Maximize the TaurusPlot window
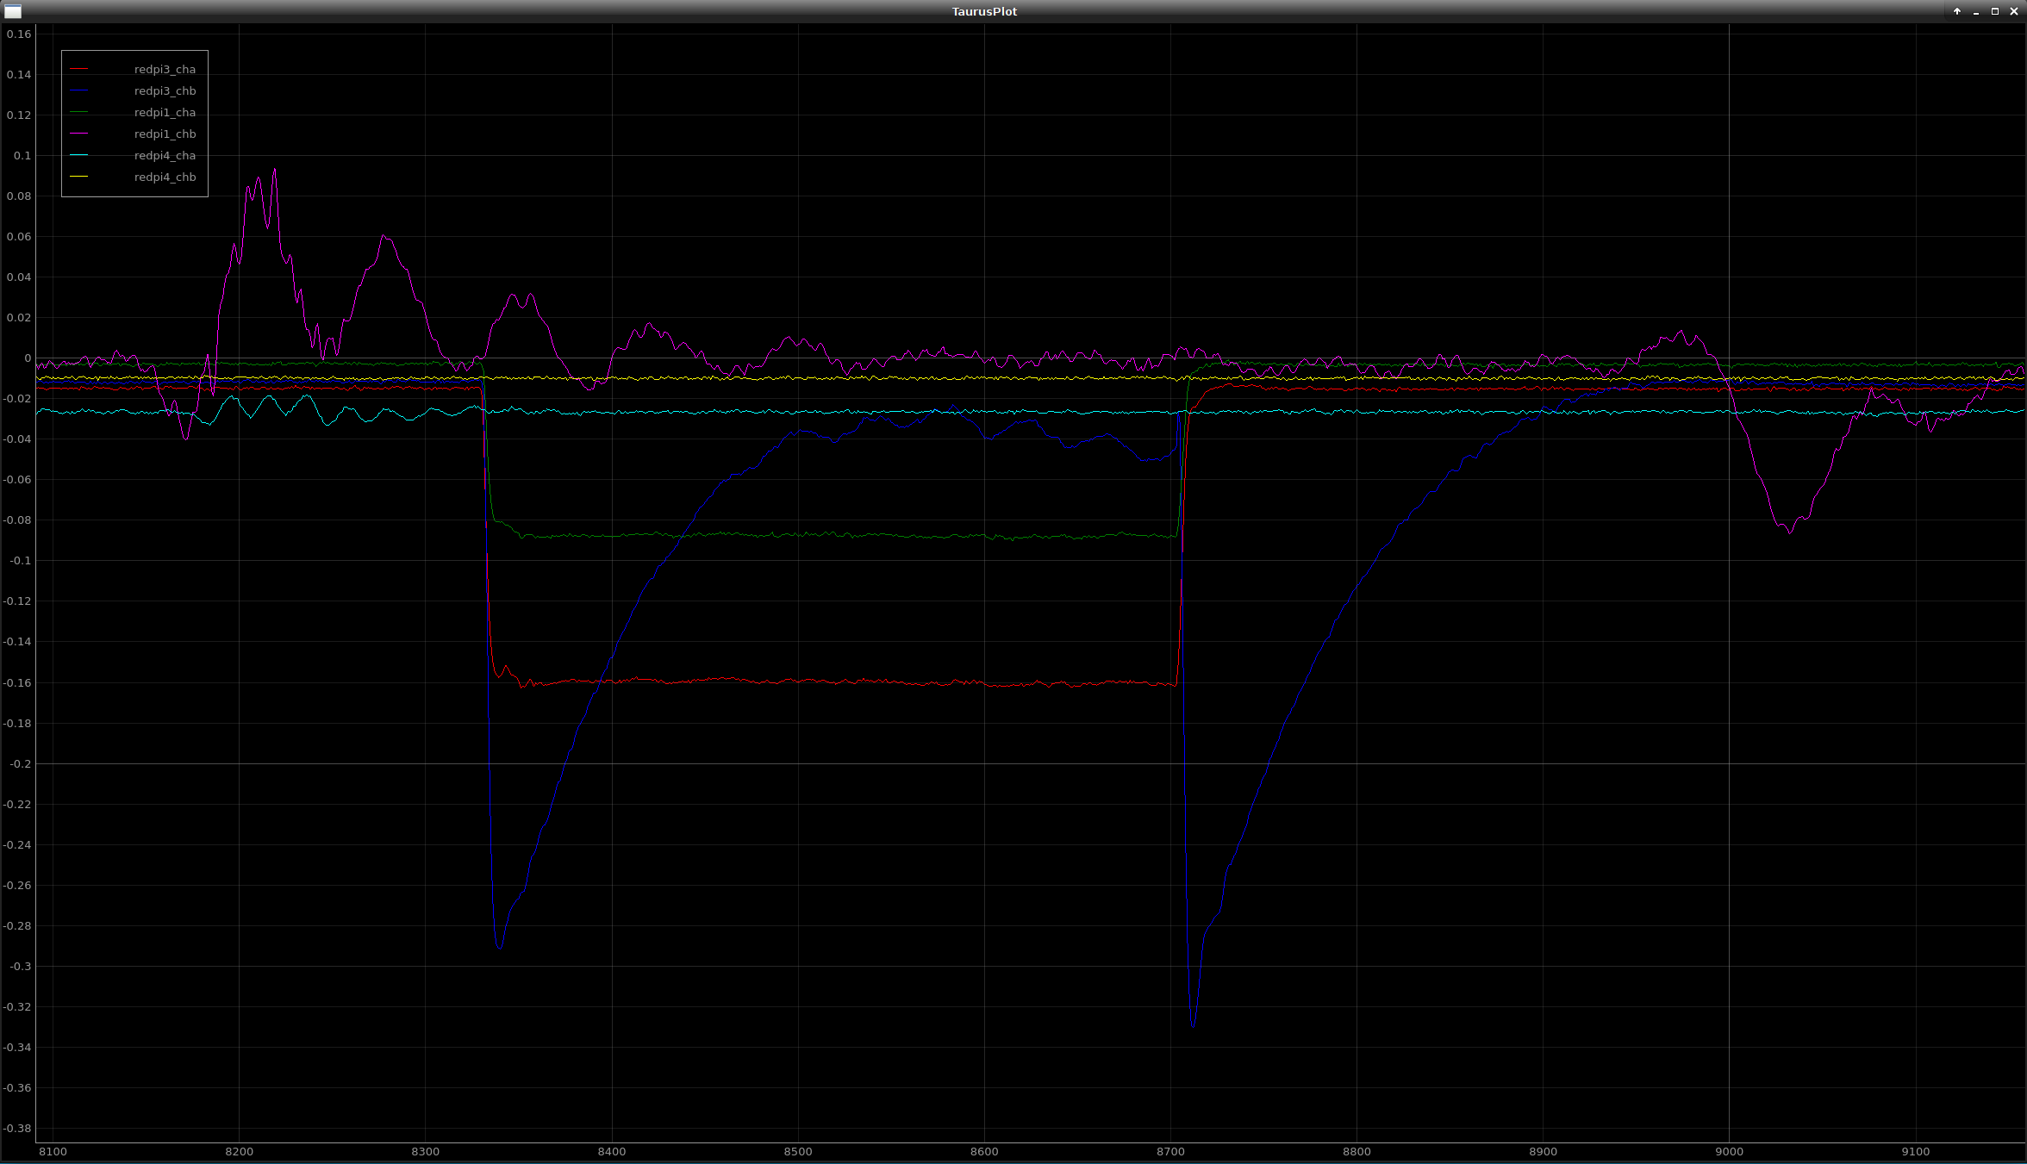 (1994, 11)
